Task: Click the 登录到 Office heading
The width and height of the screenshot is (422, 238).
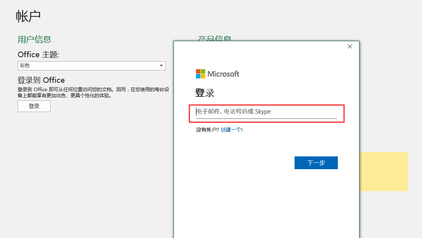Action: tap(41, 80)
